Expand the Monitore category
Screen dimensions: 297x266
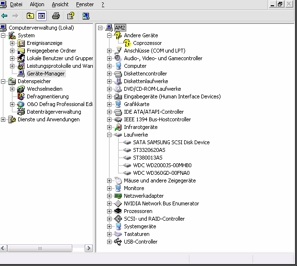click(x=110, y=188)
